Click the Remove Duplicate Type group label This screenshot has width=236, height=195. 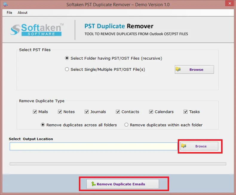[x=42, y=101]
